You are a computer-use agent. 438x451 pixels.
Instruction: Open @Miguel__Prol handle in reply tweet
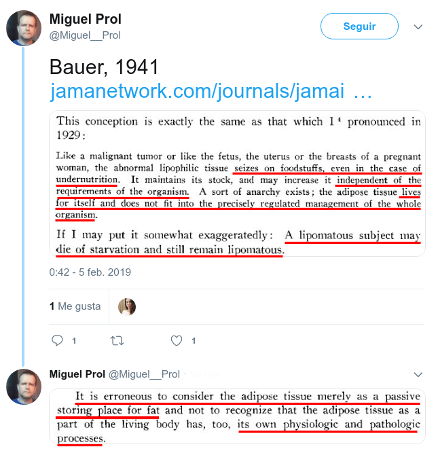click(x=144, y=374)
